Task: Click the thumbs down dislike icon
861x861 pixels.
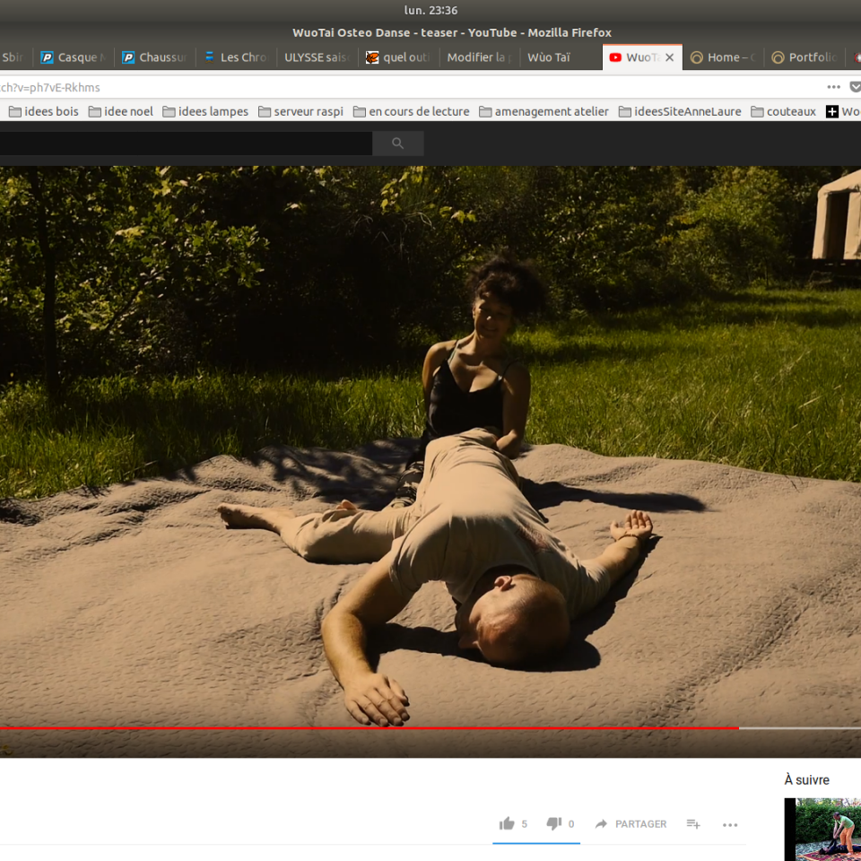Action: 554,823
